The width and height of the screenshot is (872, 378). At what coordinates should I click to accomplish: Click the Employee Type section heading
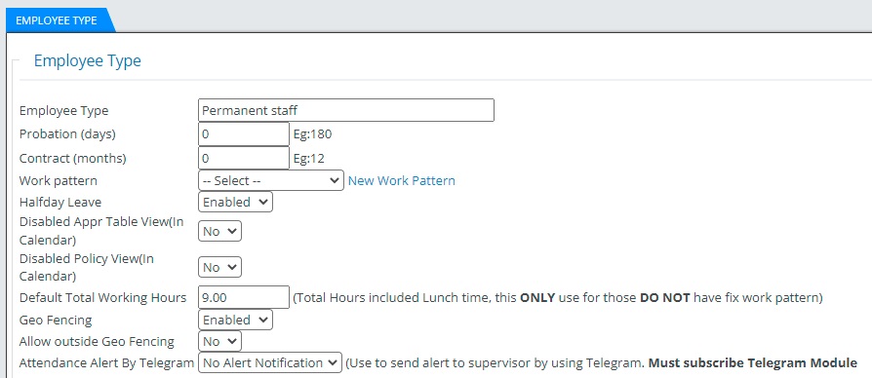[88, 60]
